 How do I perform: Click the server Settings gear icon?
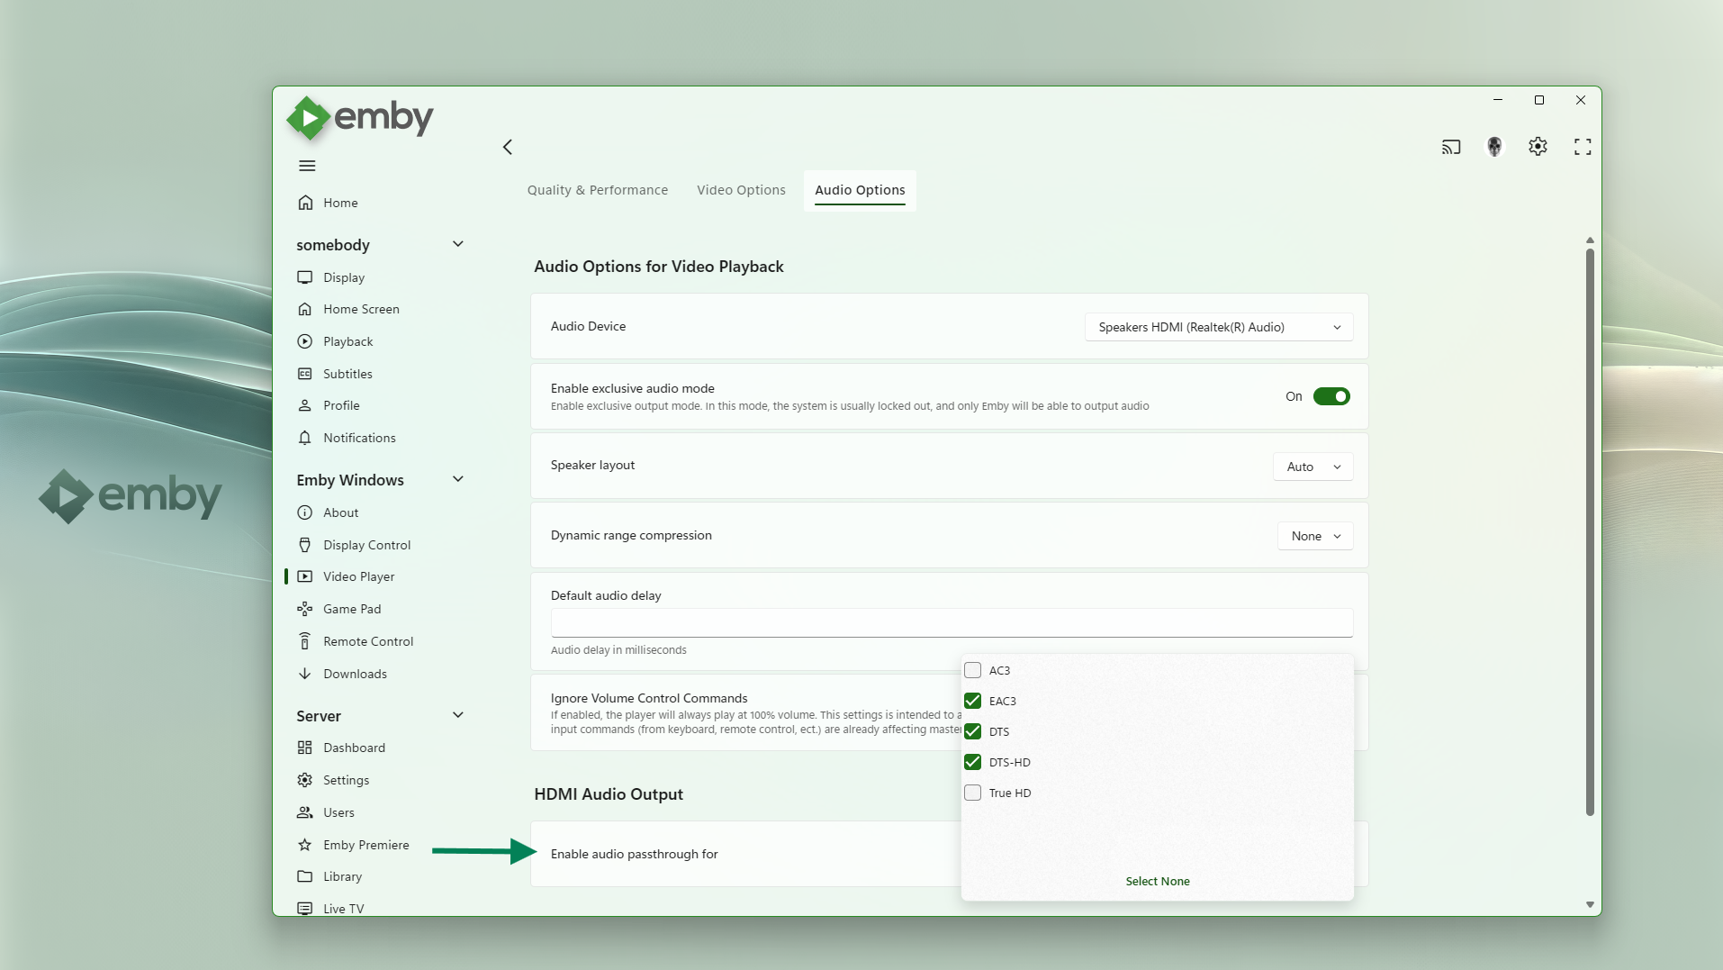305,780
